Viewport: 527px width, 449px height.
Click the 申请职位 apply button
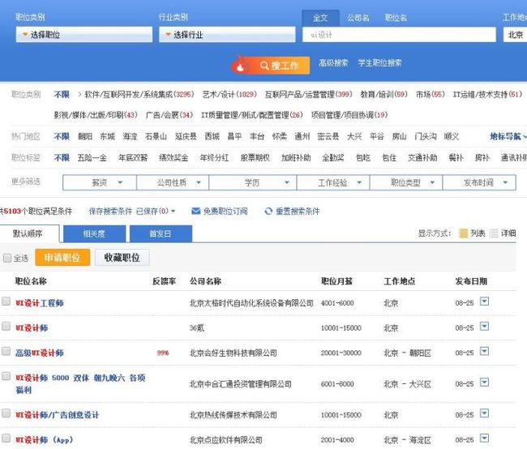62,258
